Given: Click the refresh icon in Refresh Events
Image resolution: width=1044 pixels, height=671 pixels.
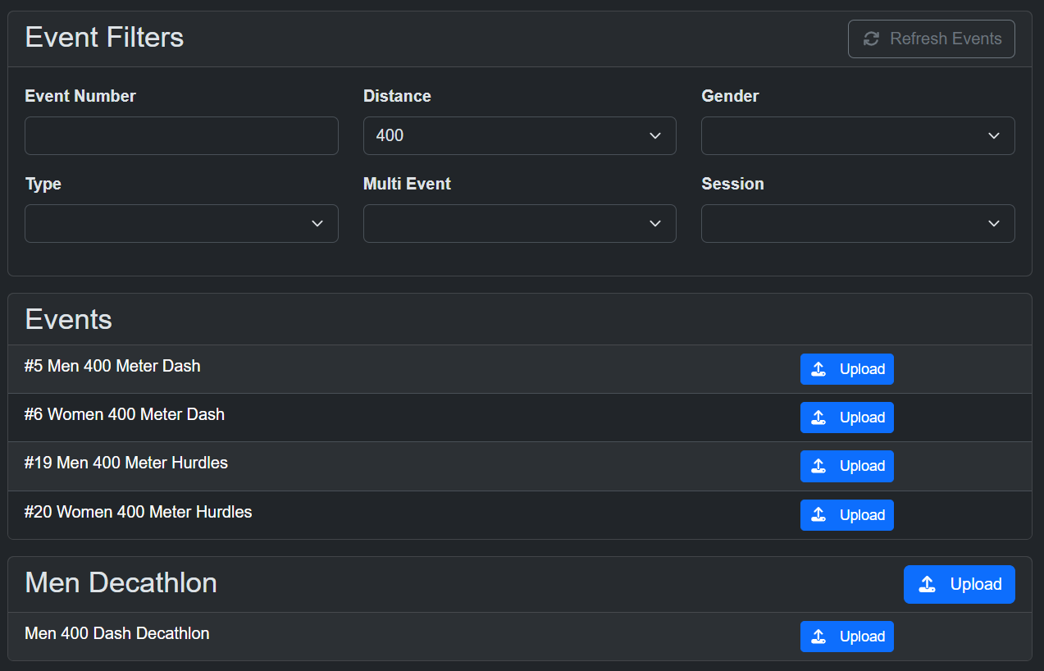Looking at the screenshot, I should click(871, 39).
